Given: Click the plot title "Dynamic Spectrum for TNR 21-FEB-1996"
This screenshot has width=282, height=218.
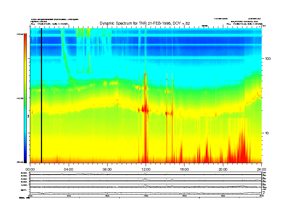Looking at the screenshot, I should coord(135,24).
